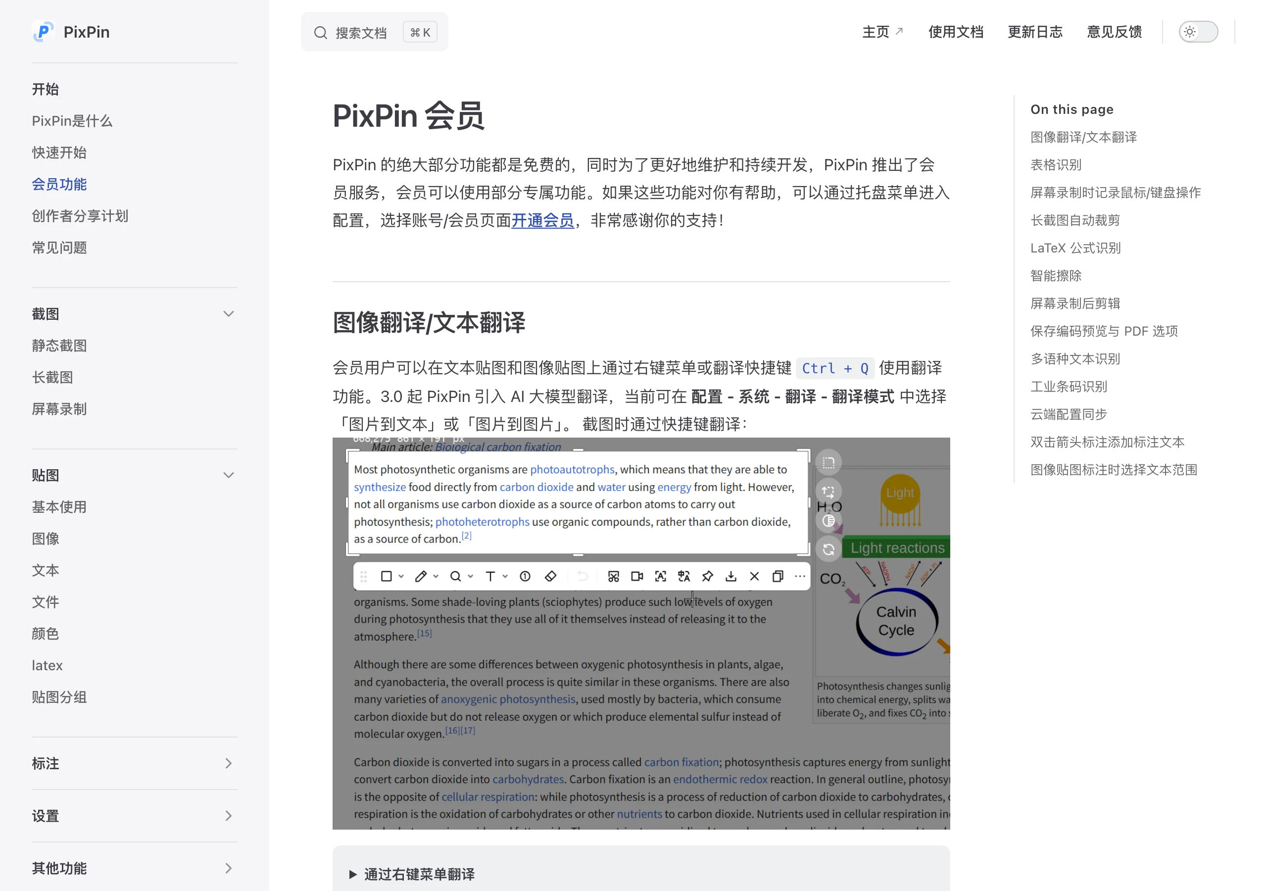
Task: Click the dashed selection round button
Action: (x=828, y=463)
